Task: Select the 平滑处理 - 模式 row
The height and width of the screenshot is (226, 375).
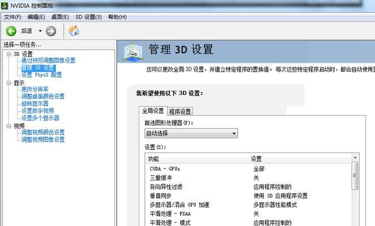Action: tap(248, 223)
